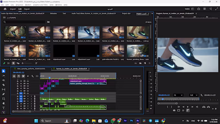Image resolution: width=220 pixels, height=124 pixels.
Task: Select grok-video-86c75cdd clip thumbnail
Action: pyautogui.click(x=113, y=51)
